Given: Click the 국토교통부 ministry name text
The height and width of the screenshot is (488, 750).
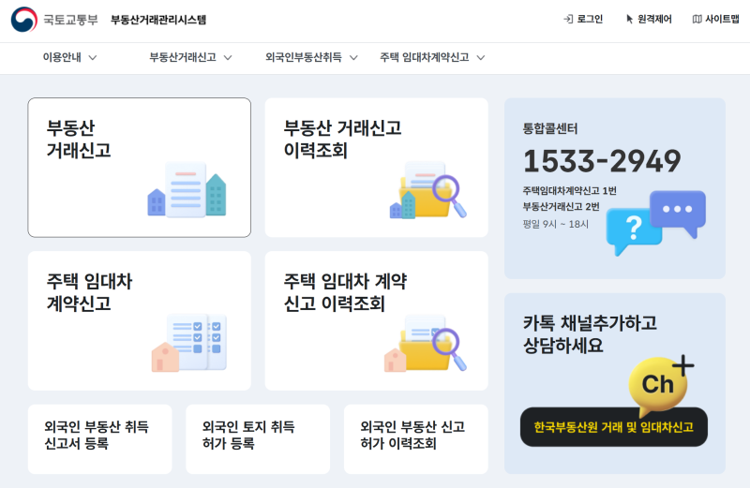Looking at the screenshot, I should 70,20.
